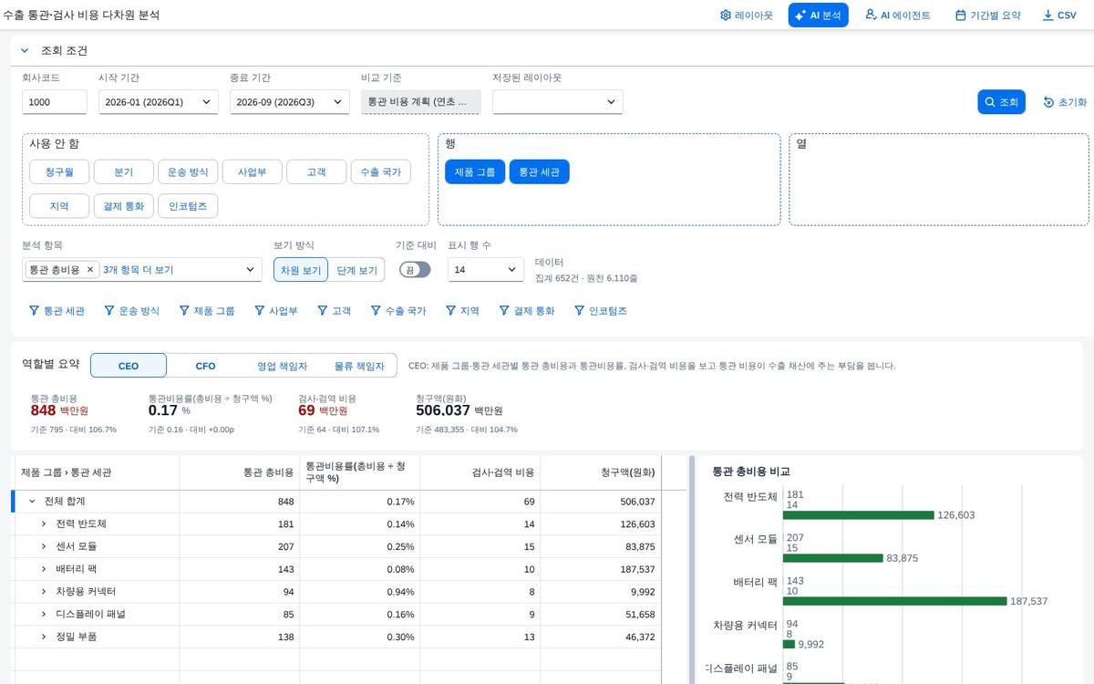Viewport: 1094px width, 684px height.
Task: Open the 저장된 레이아웃 dropdown
Action: pos(557,102)
